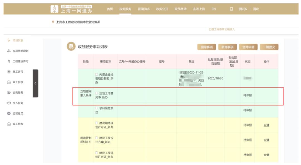Tick the 规划土地意见书_新办 checkbox
Image resolution: width=301 pixels, height=165 pixels.
point(96,93)
